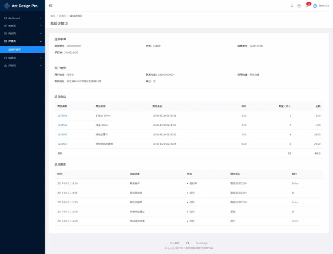The image size is (333, 254).
Task: Collapse the 详情页 menu chevron
Action: pos(41,41)
